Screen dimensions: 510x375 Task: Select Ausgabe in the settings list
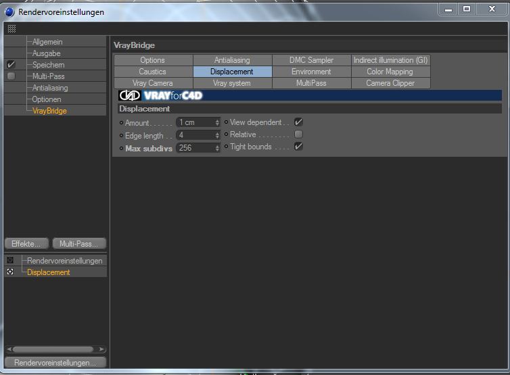coord(47,53)
